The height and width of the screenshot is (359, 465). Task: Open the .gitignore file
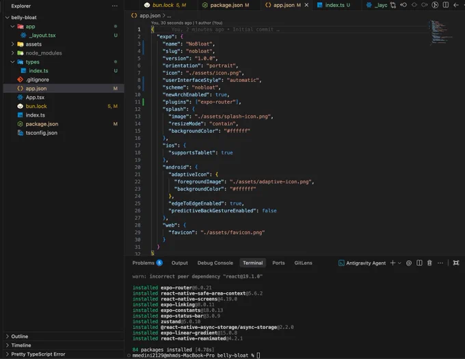[37, 80]
